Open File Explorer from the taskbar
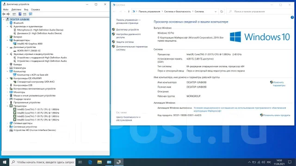296x166 pixels. pyautogui.click(x=99, y=162)
